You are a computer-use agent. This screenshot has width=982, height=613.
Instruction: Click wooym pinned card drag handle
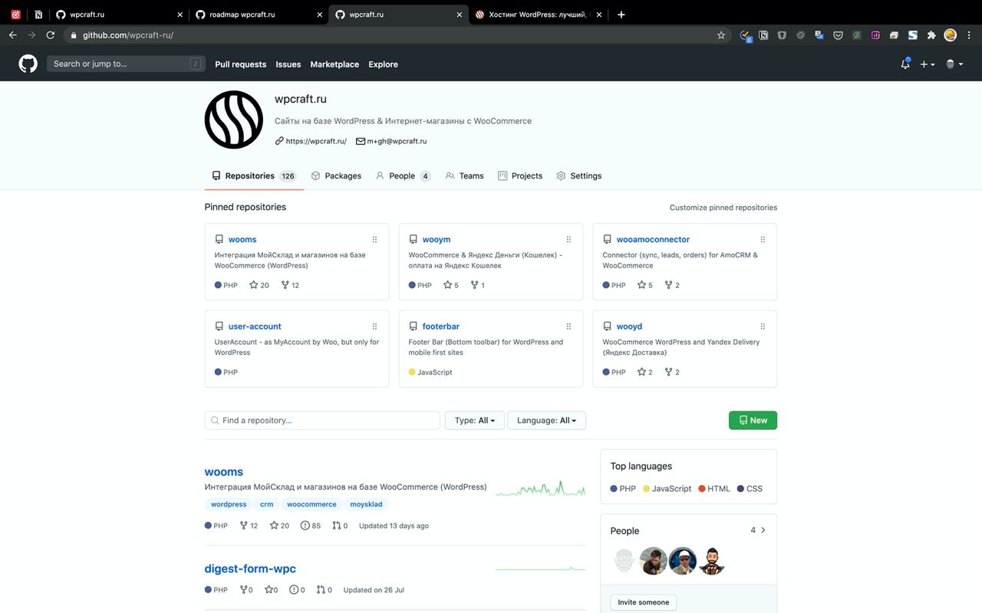pos(568,240)
